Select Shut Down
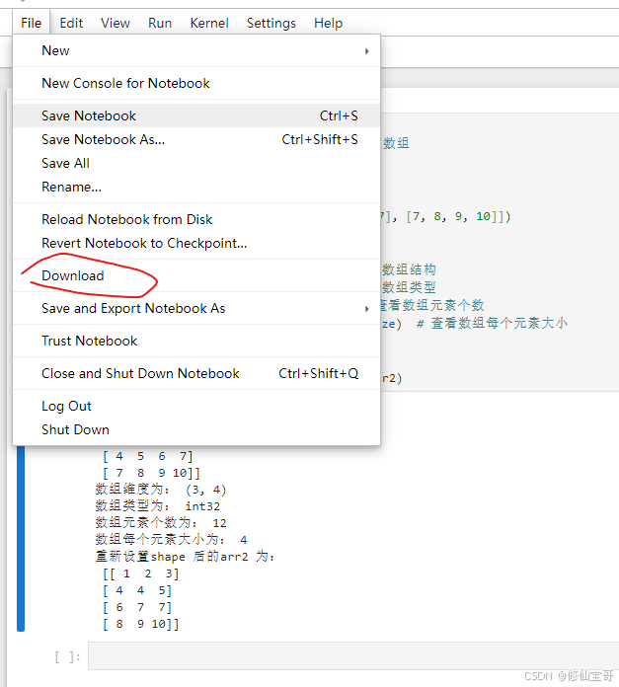This screenshot has width=619, height=687. click(x=196, y=429)
